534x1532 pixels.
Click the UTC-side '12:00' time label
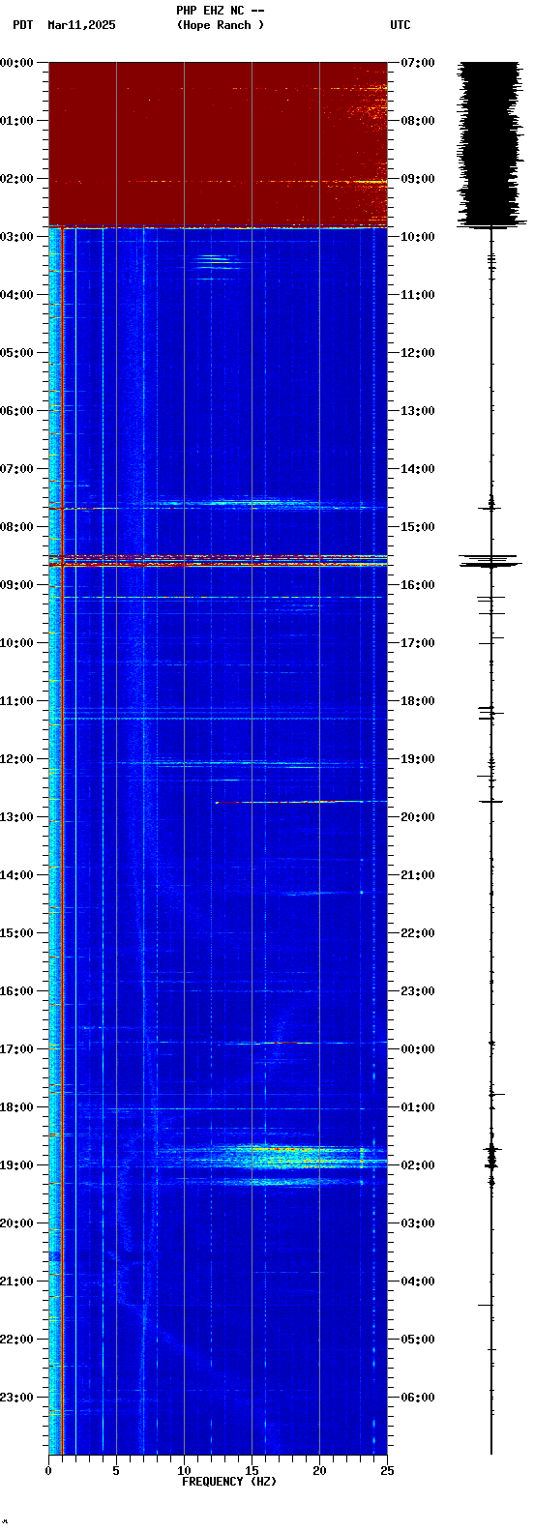coord(417,353)
